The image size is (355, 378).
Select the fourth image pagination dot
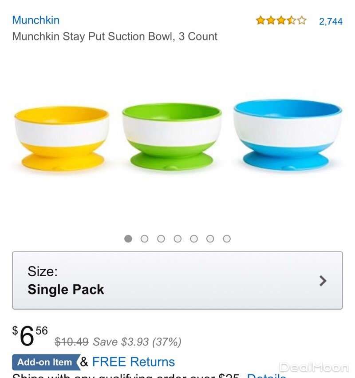pyautogui.click(x=177, y=239)
